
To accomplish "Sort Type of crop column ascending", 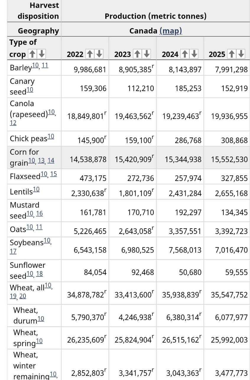I will tap(32, 54).
